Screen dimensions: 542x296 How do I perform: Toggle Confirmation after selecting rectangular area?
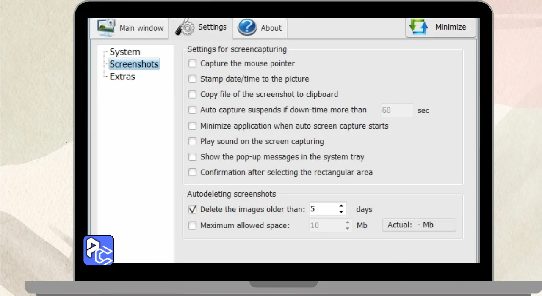[x=193, y=173]
